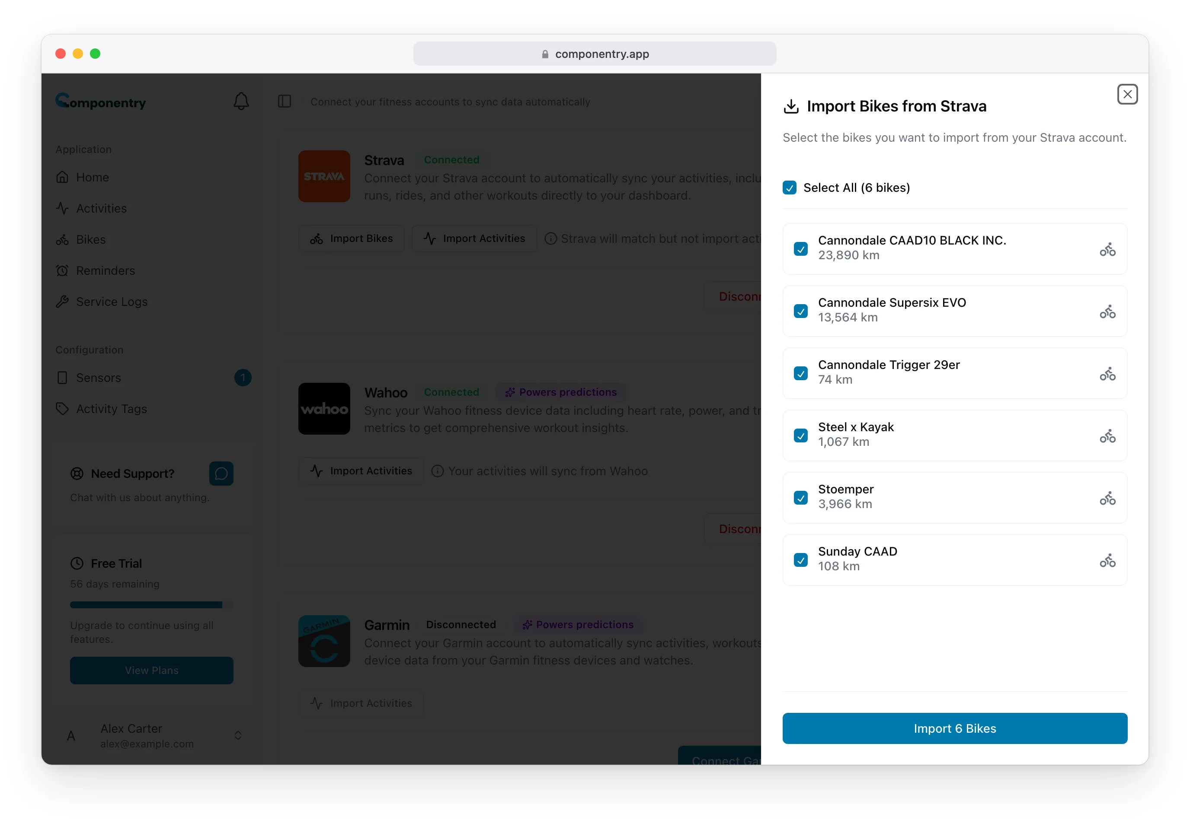Click bike icon on Sunday CAAD row
Image resolution: width=1190 pixels, height=820 pixels.
point(1107,560)
